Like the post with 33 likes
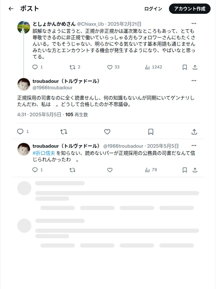216x289 pixels. pos(110,67)
